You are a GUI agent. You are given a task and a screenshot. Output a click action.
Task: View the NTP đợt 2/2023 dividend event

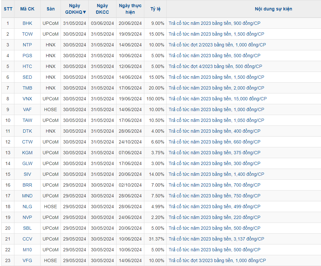point(217,45)
